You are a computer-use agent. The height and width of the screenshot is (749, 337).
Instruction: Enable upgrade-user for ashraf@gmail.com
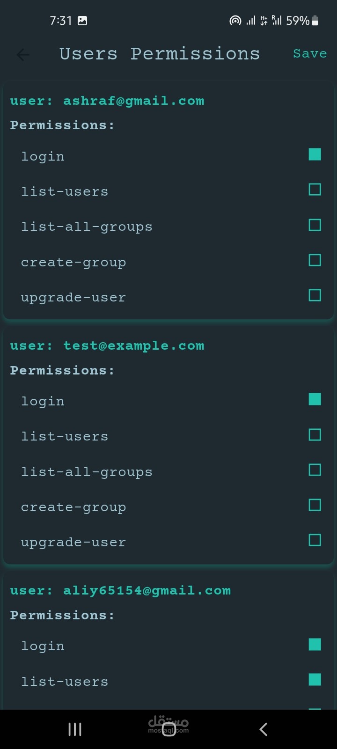pyautogui.click(x=315, y=295)
